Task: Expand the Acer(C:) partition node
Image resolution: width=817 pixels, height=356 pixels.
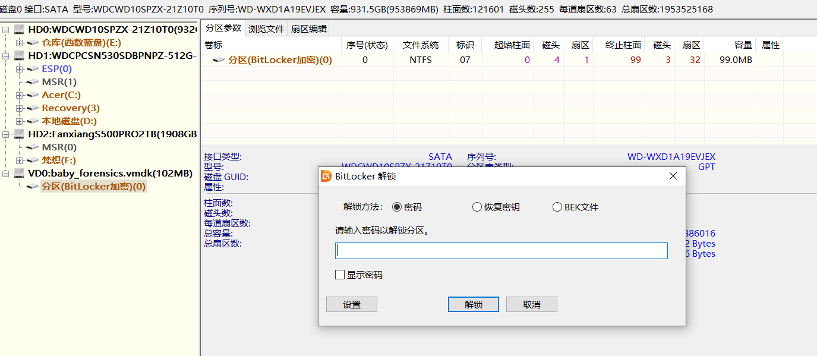Action: pos(19,94)
